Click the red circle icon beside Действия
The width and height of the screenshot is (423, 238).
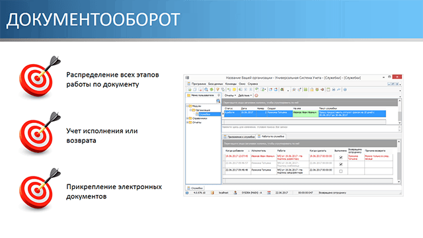click(x=256, y=95)
